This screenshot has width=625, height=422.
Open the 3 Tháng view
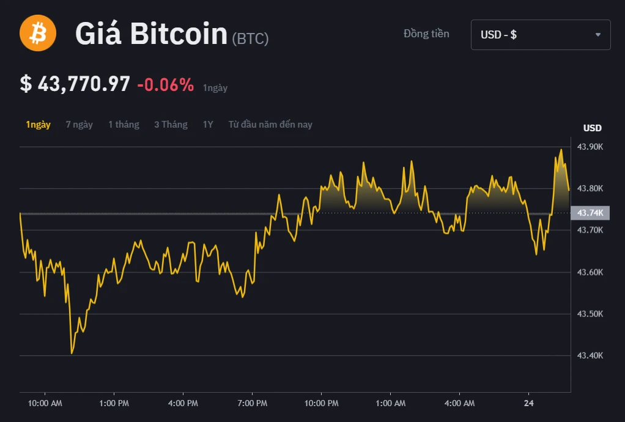click(x=171, y=125)
